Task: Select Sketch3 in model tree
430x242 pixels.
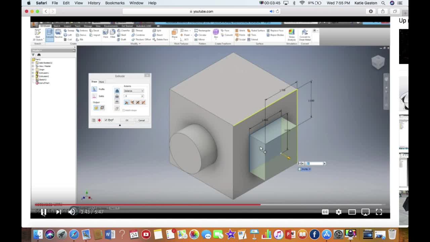Action: tap(41, 80)
